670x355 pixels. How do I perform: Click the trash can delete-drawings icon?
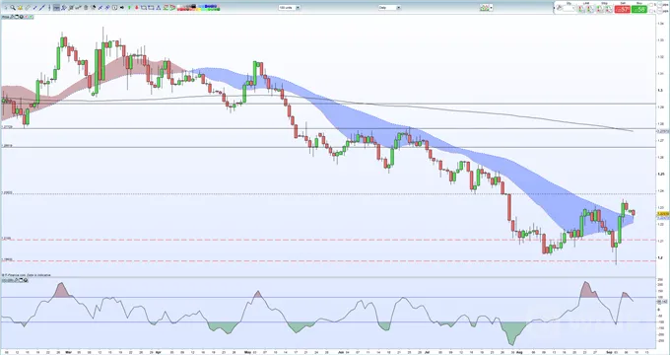(86, 7)
